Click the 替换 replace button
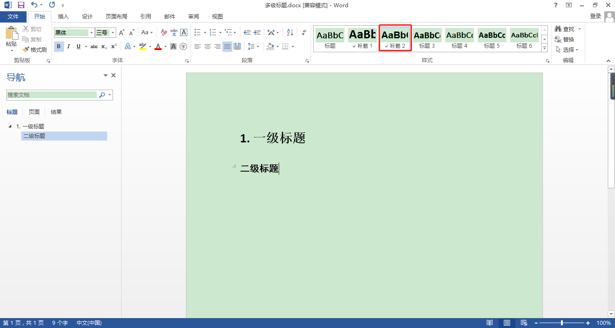Image resolution: width=615 pixels, height=328 pixels. (x=565, y=39)
